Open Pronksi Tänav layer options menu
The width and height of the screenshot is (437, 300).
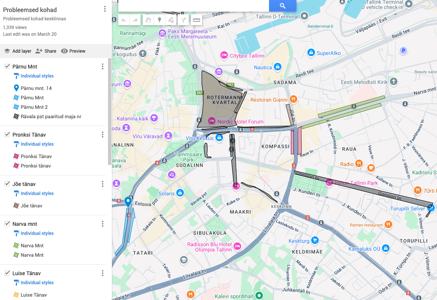point(102,134)
